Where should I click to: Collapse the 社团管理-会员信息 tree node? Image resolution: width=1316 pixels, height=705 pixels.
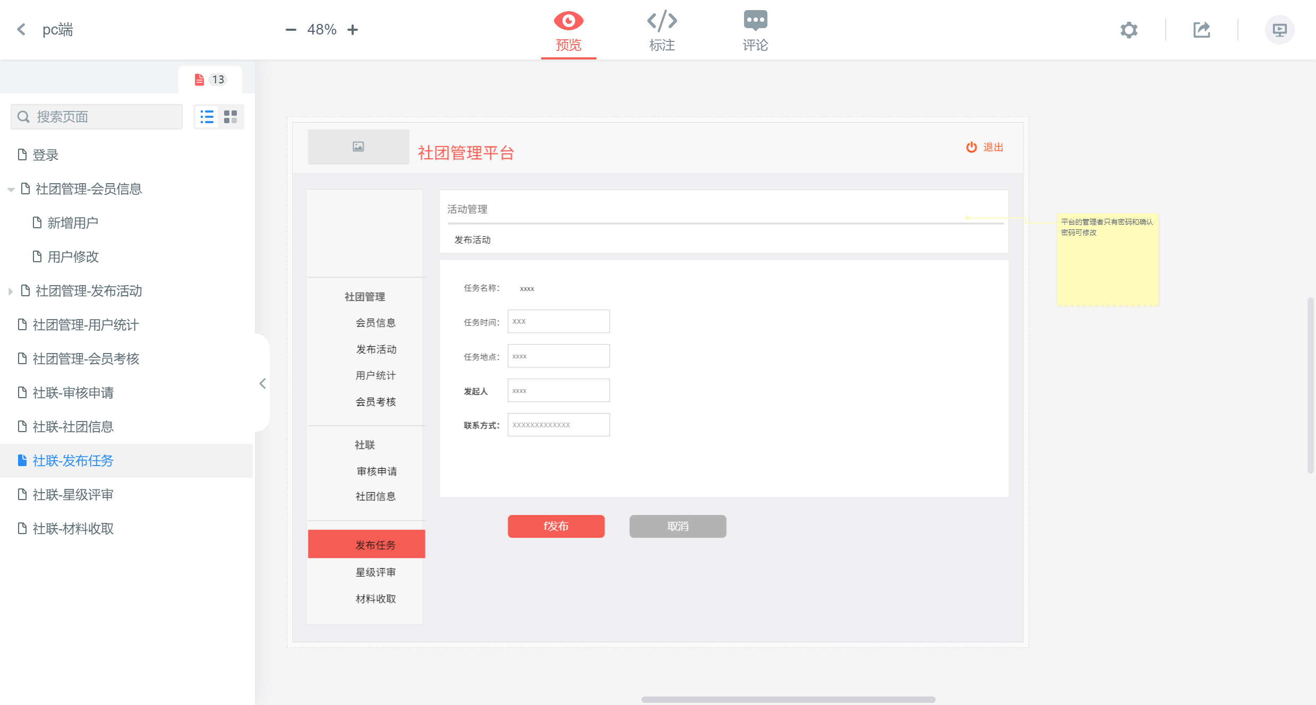pyautogui.click(x=11, y=190)
